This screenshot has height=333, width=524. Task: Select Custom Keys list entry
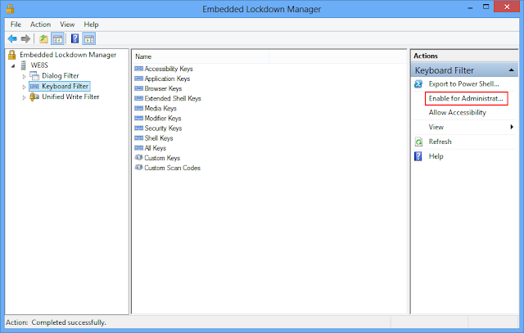pyautogui.click(x=162, y=158)
